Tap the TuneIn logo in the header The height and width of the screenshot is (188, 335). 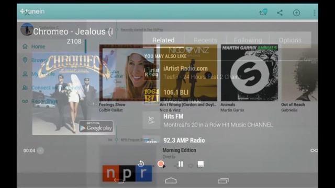point(32,11)
